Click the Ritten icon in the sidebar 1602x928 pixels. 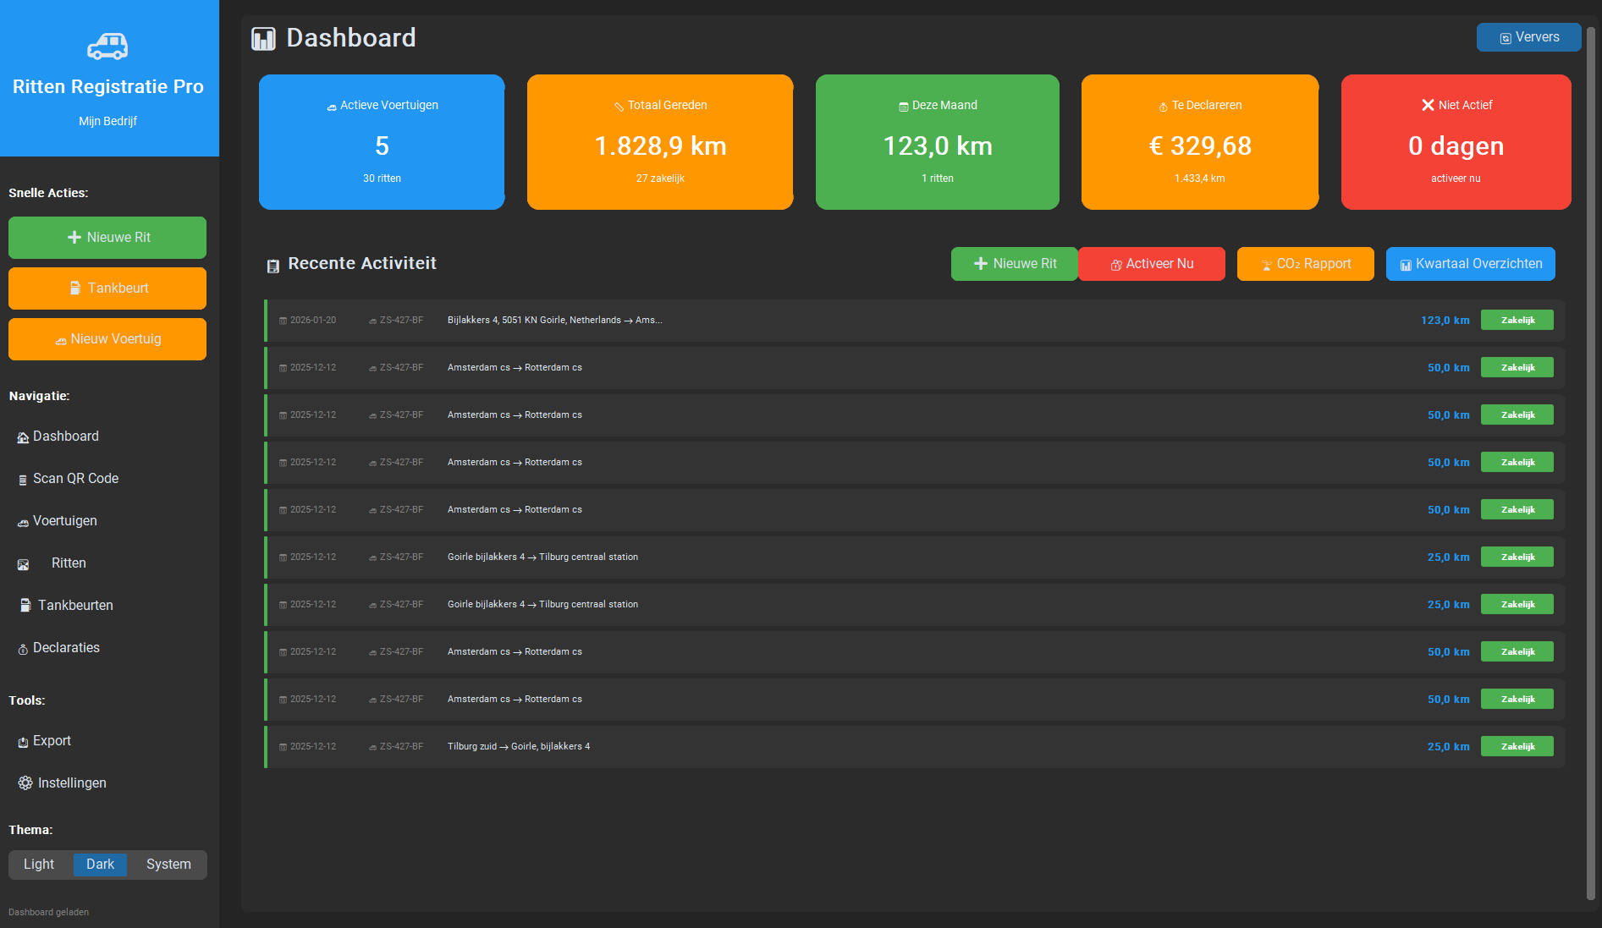point(23,563)
